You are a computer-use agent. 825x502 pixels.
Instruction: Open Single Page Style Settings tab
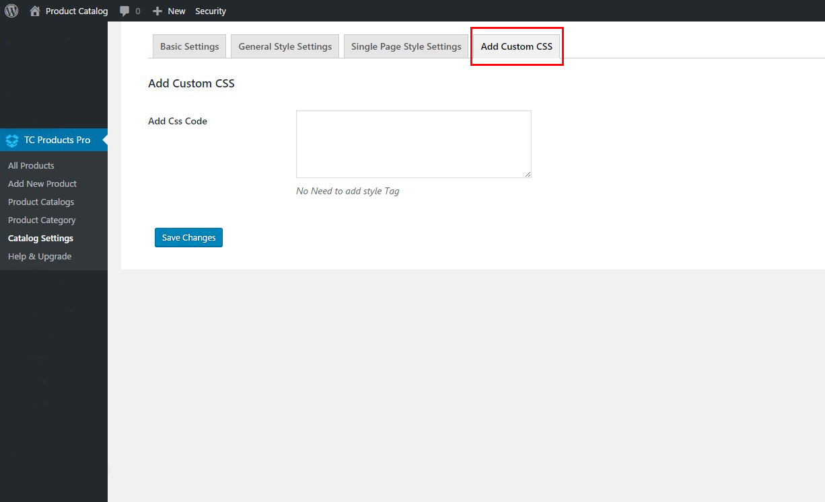click(x=406, y=46)
